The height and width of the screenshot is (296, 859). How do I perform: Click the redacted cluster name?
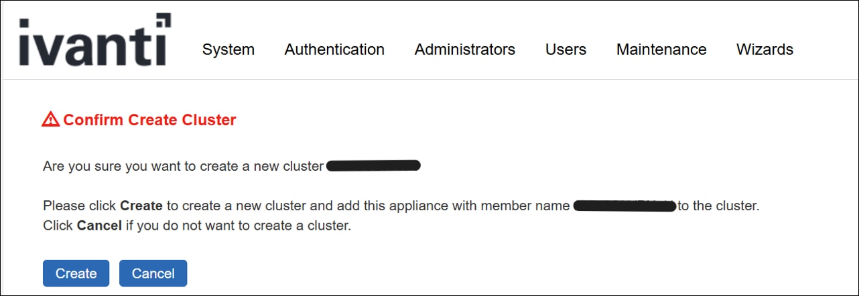pos(373,165)
